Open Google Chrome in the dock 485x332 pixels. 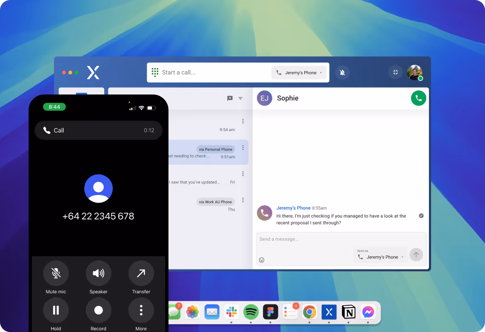tap(310, 312)
